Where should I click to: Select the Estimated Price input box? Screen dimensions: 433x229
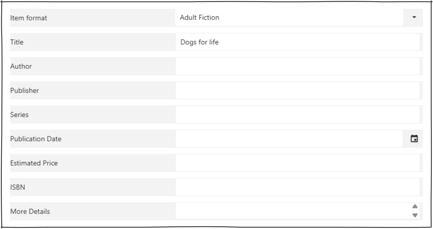pos(297,163)
